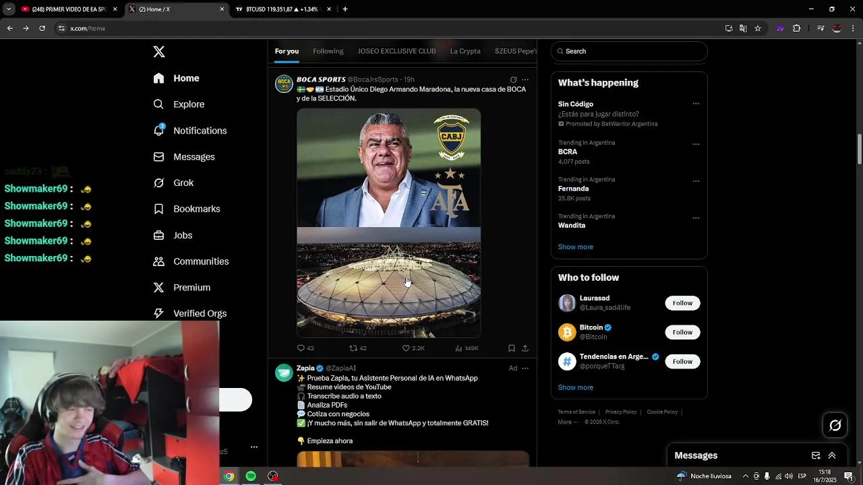863x485 pixels.
Task: Follow the Bitcoin account
Action: coord(682,332)
